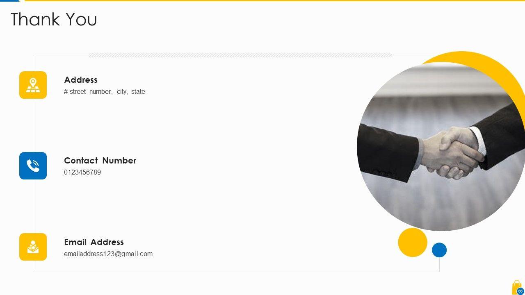Click the shopping bag logo icon
Image resolution: width=525 pixels, height=295 pixels.
pyautogui.click(x=516, y=287)
